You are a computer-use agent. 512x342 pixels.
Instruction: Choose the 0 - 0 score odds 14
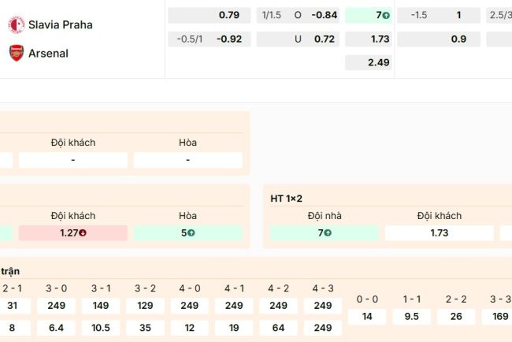point(366,316)
